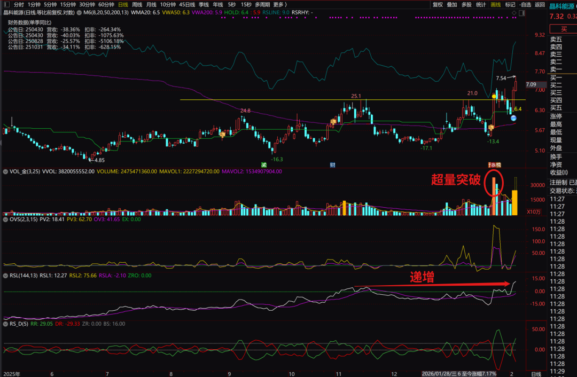Switch to 分时 intraday view
Screen dimensions: 577x377
tap(19, 4)
